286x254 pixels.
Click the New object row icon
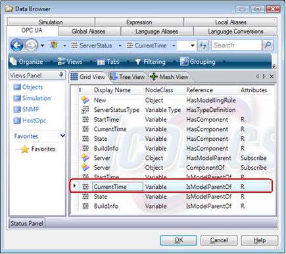click(85, 100)
